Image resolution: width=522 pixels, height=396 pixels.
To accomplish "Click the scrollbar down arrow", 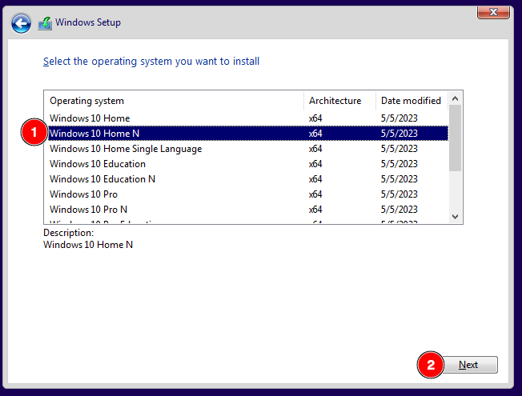I will pyautogui.click(x=455, y=217).
